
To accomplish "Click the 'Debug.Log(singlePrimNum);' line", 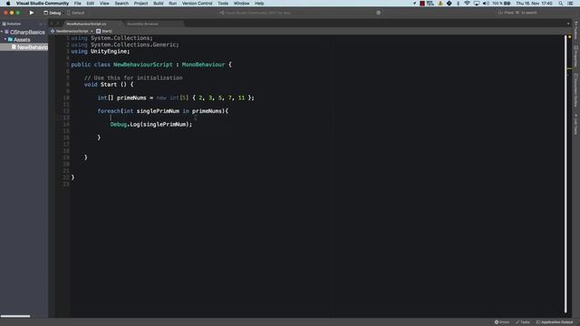I will (x=151, y=125).
